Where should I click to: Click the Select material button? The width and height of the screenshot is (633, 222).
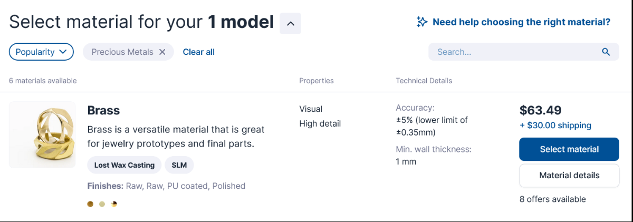click(x=569, y=149)
